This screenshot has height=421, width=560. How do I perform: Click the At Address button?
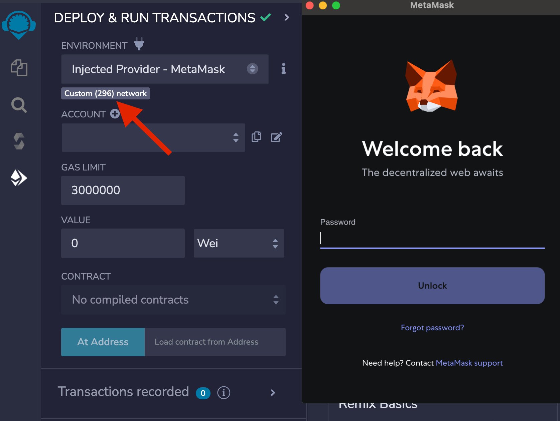tap(103, 342)
